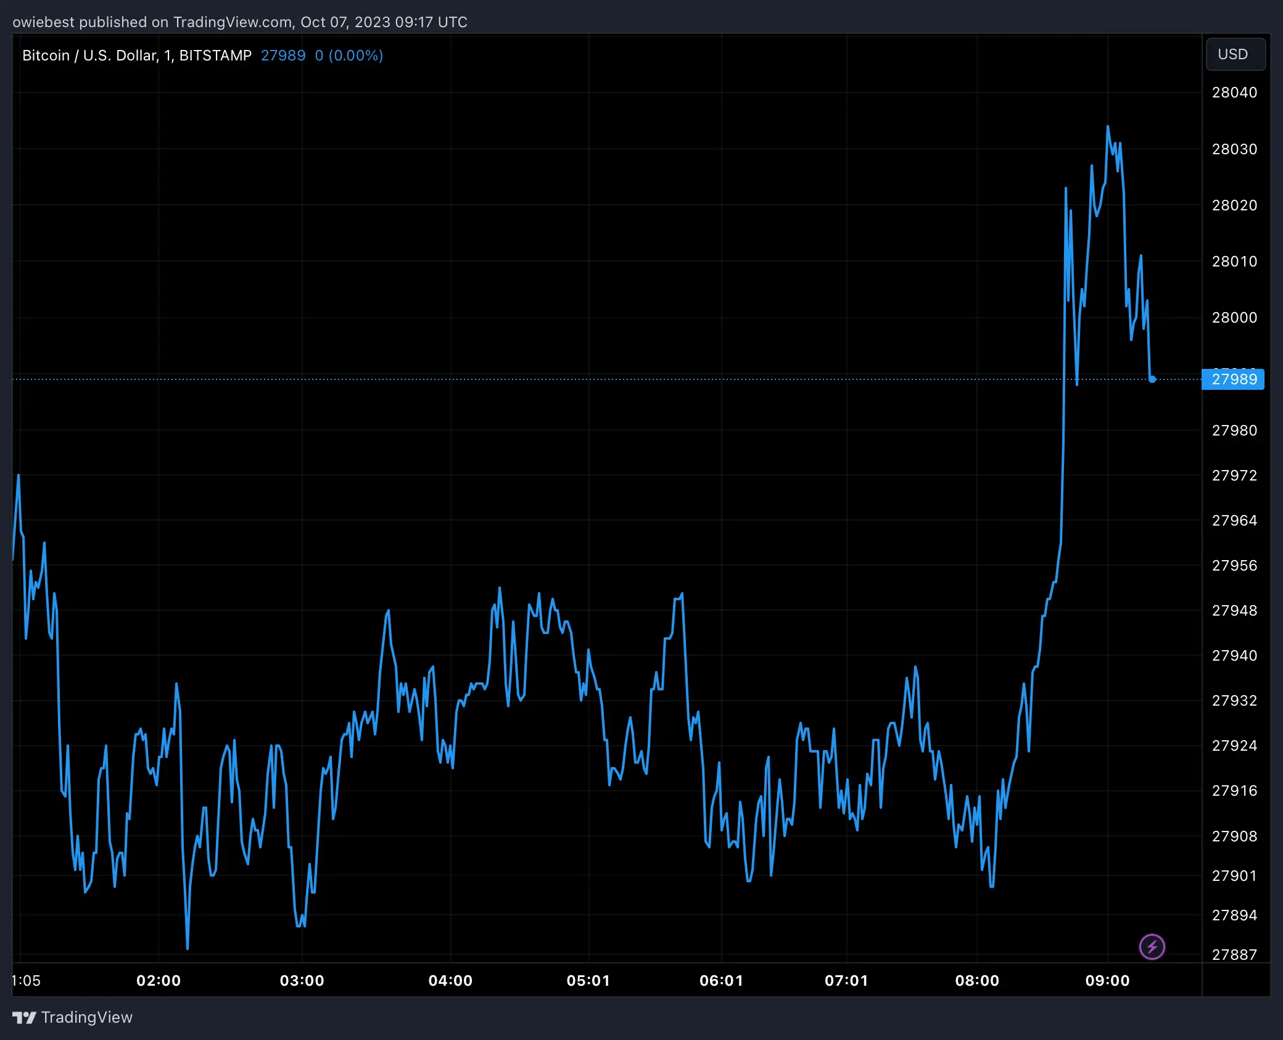
Task: Click the price axis label 27887
Action: (1234, 955)
